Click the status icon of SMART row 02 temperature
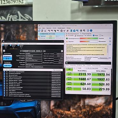This screenshot has height=118, width=118. point(4,73)
